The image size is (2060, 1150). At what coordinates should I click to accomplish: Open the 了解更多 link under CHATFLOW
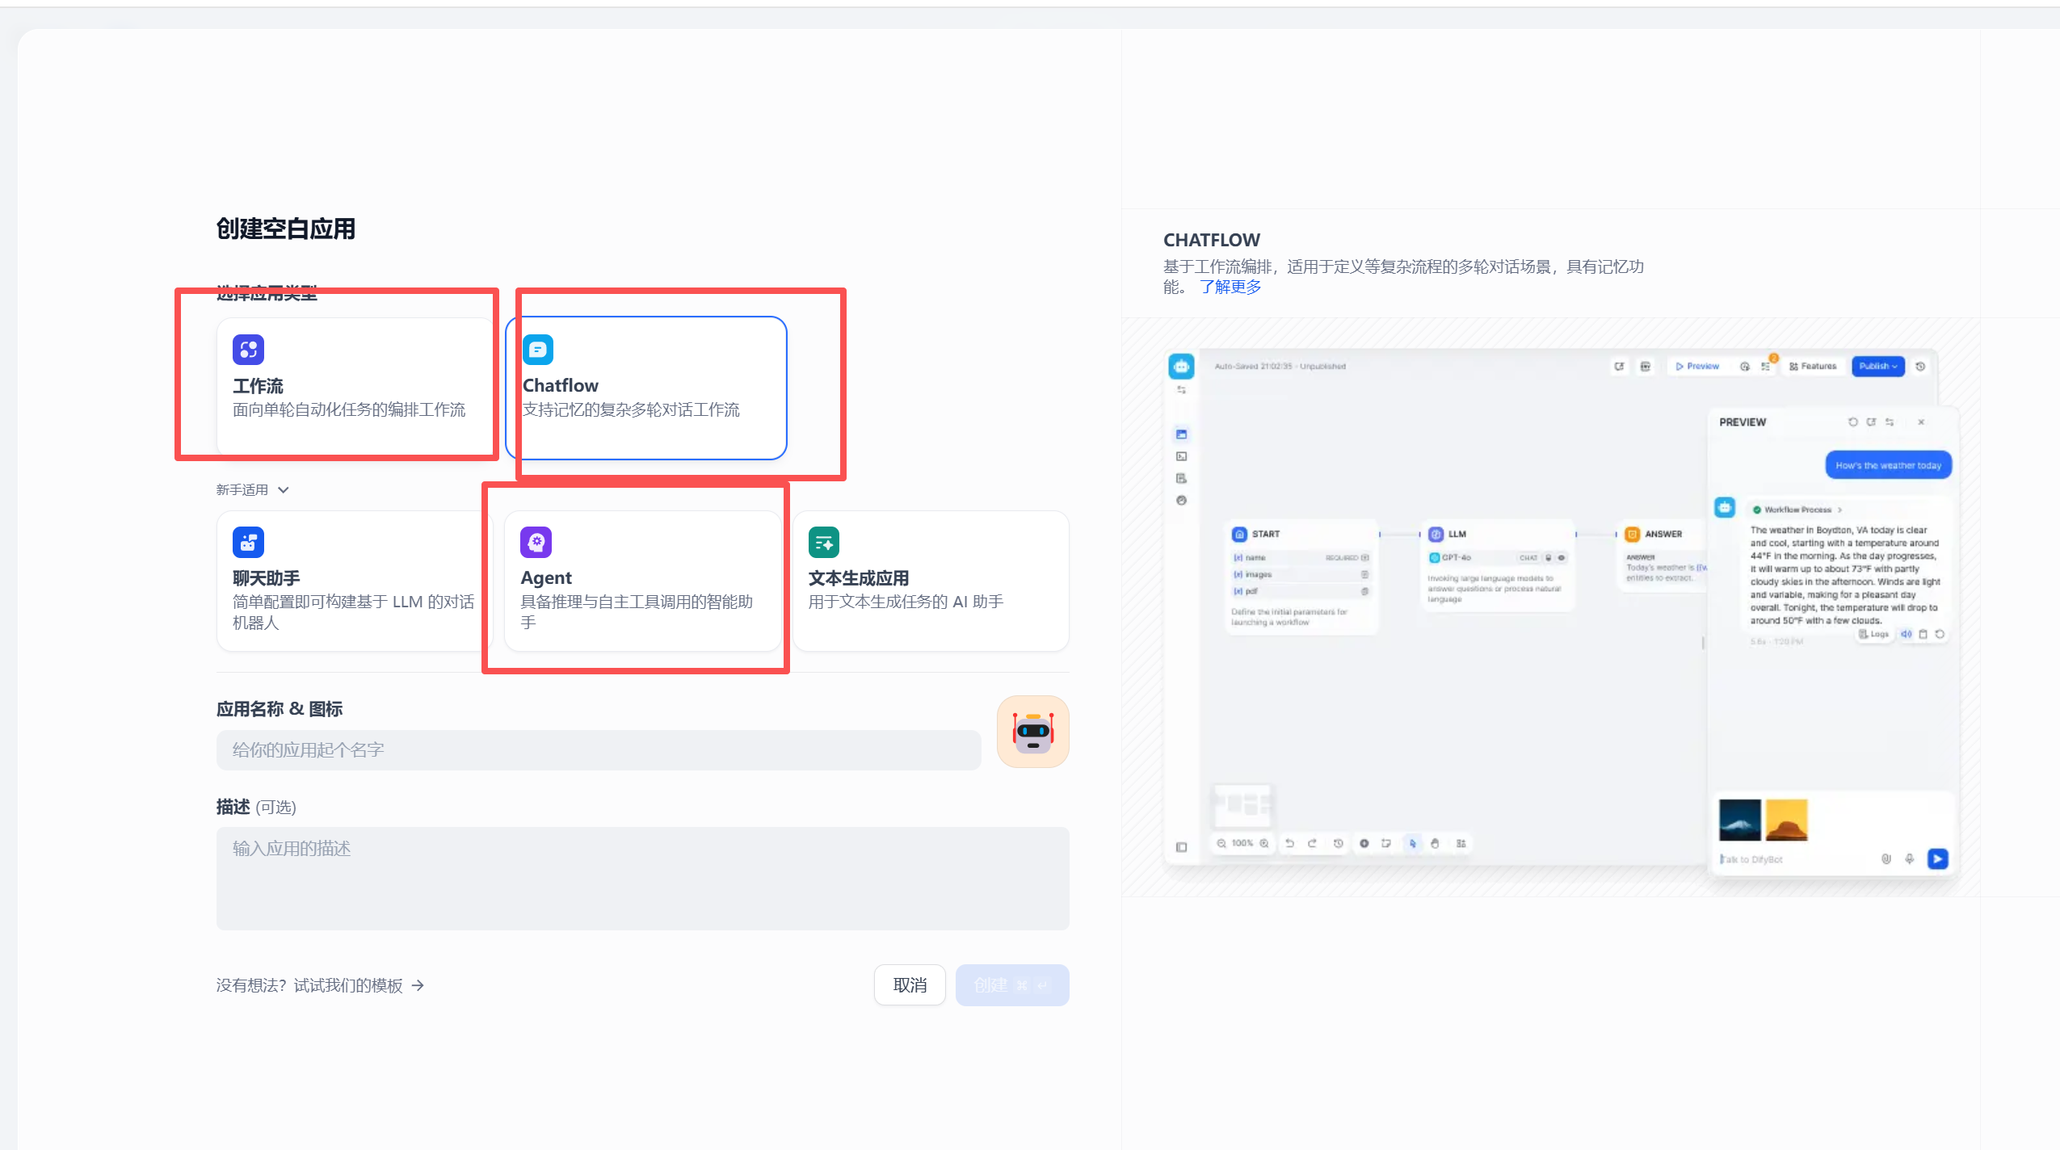click(x=1230, y=287)
